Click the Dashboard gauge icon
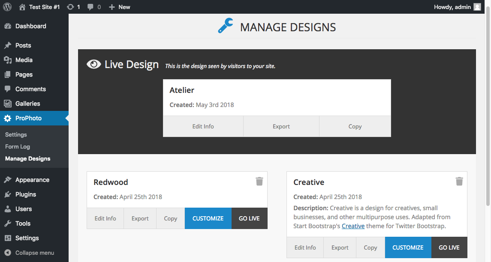Screen dimensions: 491x262 click(8, 26)
